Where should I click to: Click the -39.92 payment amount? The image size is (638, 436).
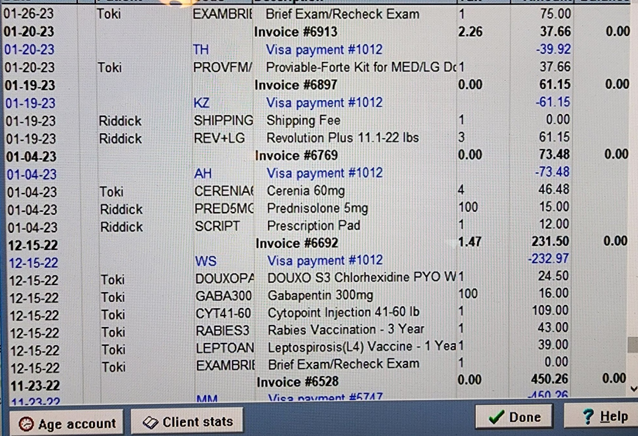click(553, 49)
